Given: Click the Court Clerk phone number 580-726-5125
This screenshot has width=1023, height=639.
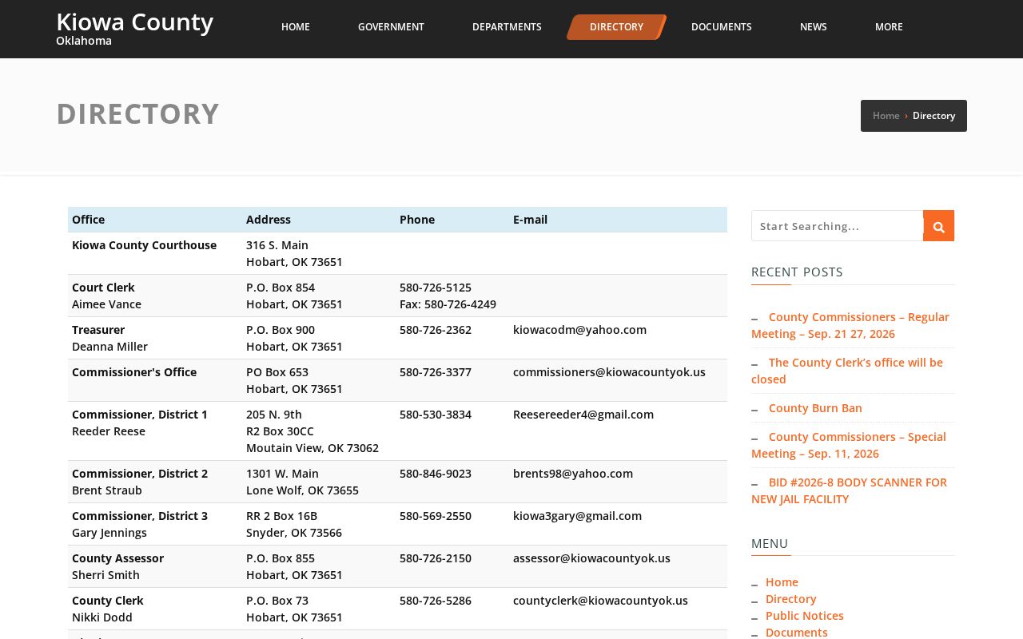Looking at the screenshot, I should (x=436, y=288).
